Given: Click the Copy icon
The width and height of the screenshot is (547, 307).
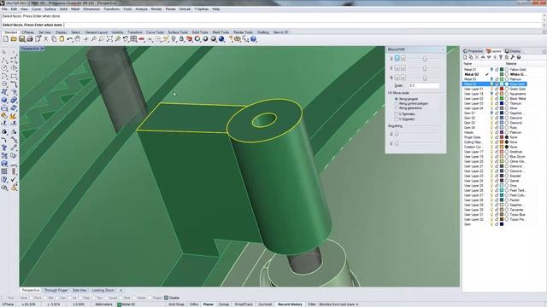Looking at the screenshot, I should pyautogui.click(x=54, y=39).
